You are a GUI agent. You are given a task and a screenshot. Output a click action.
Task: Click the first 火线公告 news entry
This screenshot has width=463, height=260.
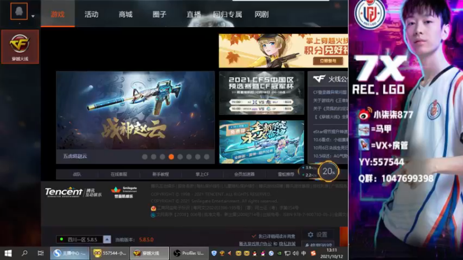(x=330, y=92)
